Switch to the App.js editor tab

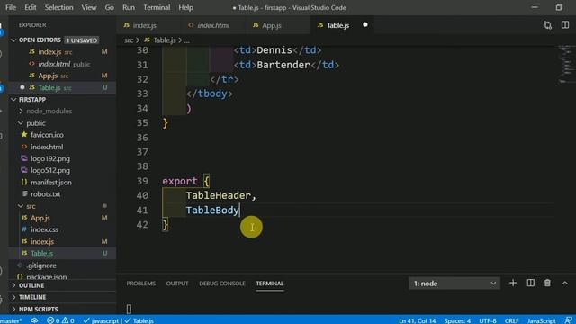272,25
